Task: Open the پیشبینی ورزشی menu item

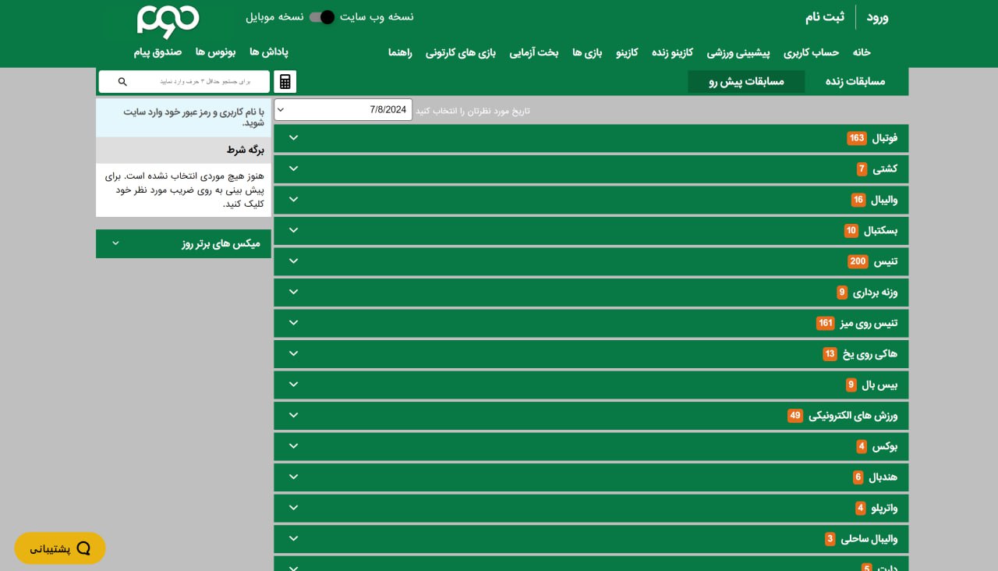Action: coord(738,52)
